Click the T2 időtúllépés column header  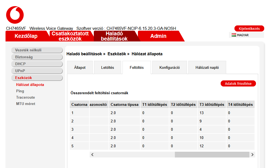click(183, 104)
